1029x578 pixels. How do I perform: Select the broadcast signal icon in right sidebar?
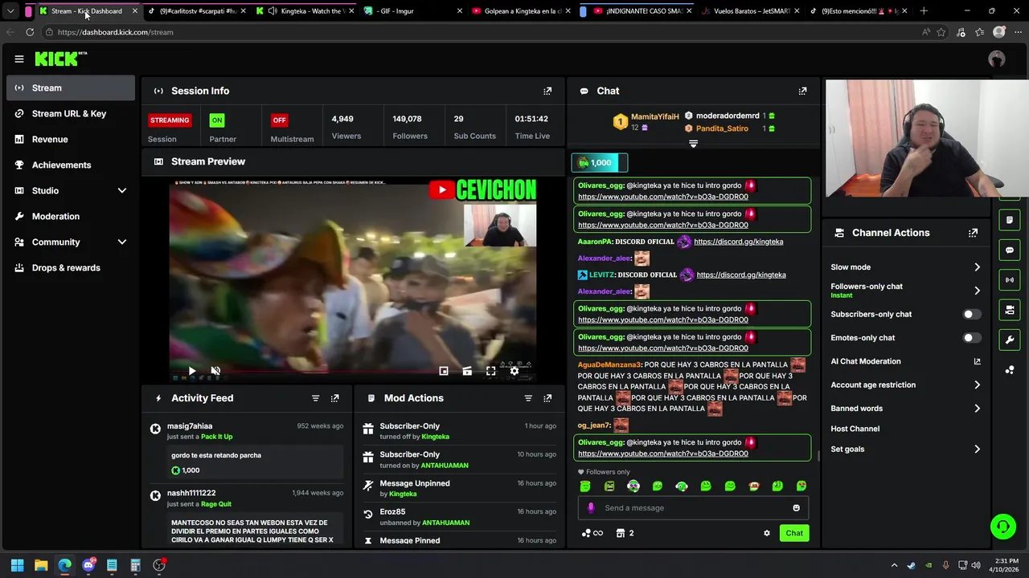tap(1010, 280)
